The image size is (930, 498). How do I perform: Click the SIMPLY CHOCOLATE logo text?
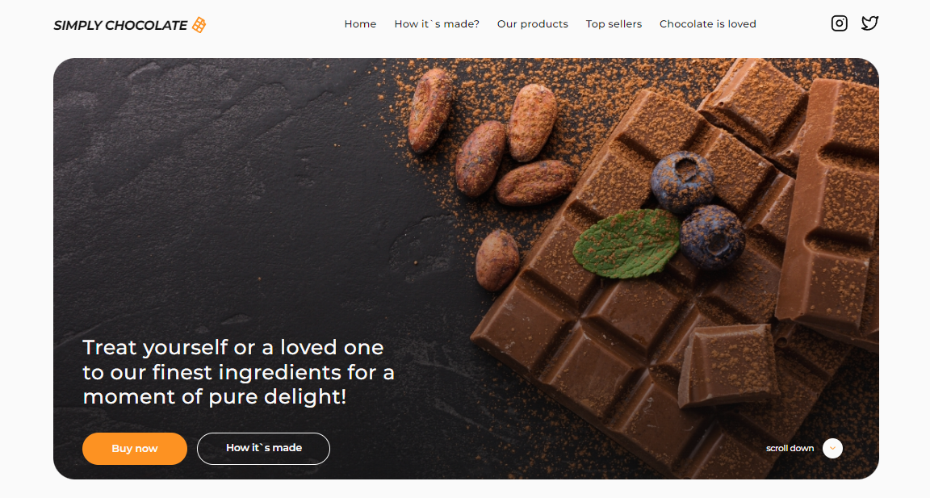click(120, 26)
